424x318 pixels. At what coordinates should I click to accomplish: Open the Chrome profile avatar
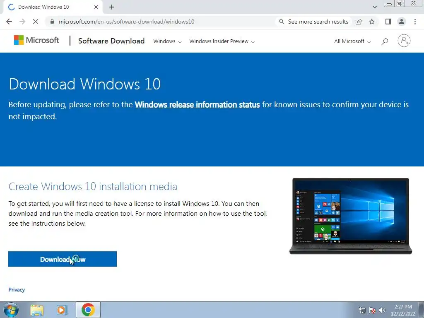pos(402,22)
